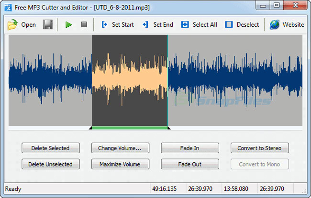This screenshot has width=311, height=198.
Task: Click the blue waveform left of the selection
Action: 50,79
